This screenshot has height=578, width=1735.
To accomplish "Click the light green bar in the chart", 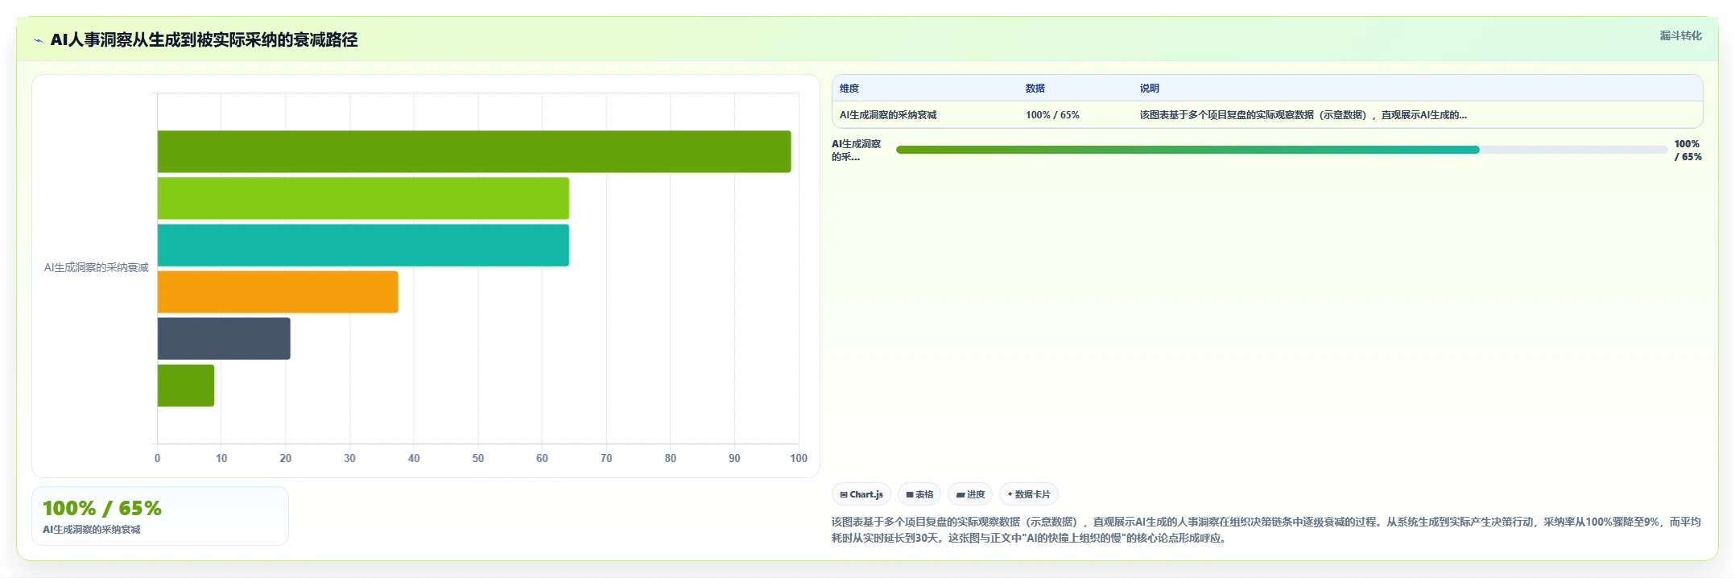I will pyautogui.click(x=363, y=198).
